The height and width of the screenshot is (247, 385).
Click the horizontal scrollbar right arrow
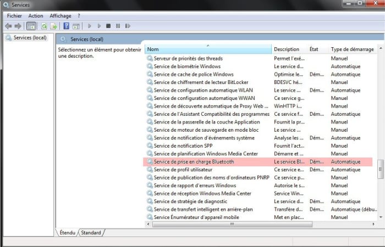click(373, 224)
